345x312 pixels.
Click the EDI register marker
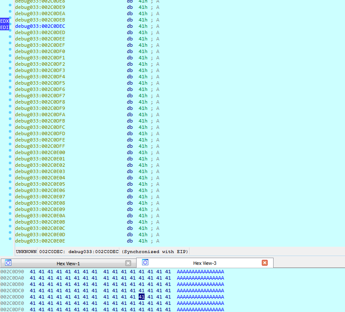click(x=5, y=27)
